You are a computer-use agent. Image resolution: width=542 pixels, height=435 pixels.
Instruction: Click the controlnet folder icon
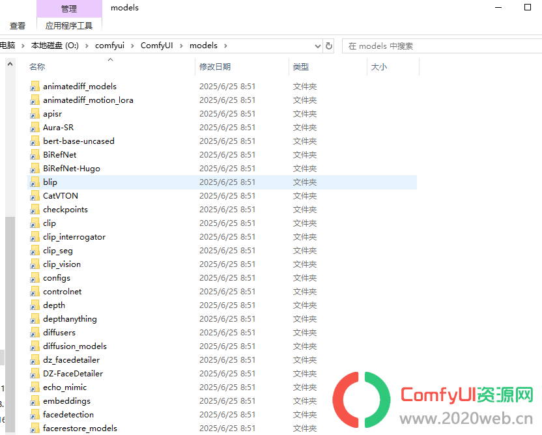pos(35,292)
